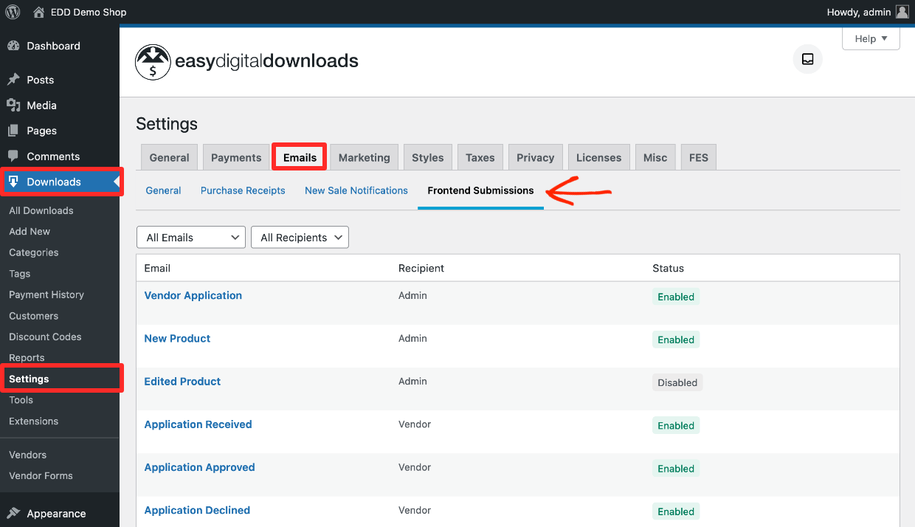Click the admin avatar icon
Image resolution: width=915 pixels, height=527 pixels.
tap(902, 12)
